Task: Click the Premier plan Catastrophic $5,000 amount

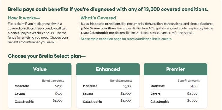Action: (x=192, y=100)
